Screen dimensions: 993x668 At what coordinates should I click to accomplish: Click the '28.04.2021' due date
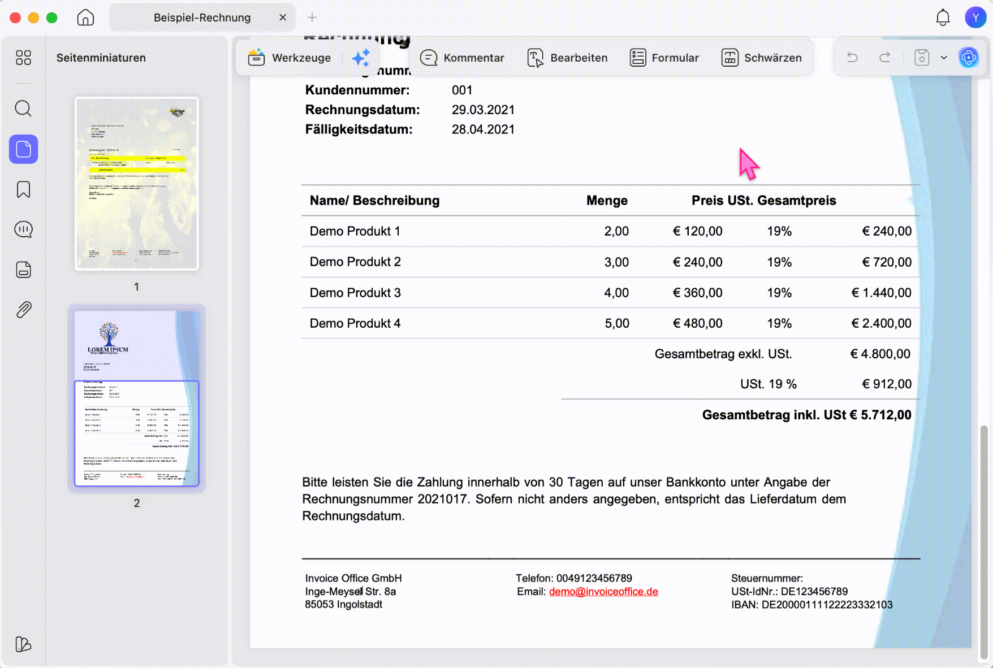pyautogui.click(x=483, y=129)
